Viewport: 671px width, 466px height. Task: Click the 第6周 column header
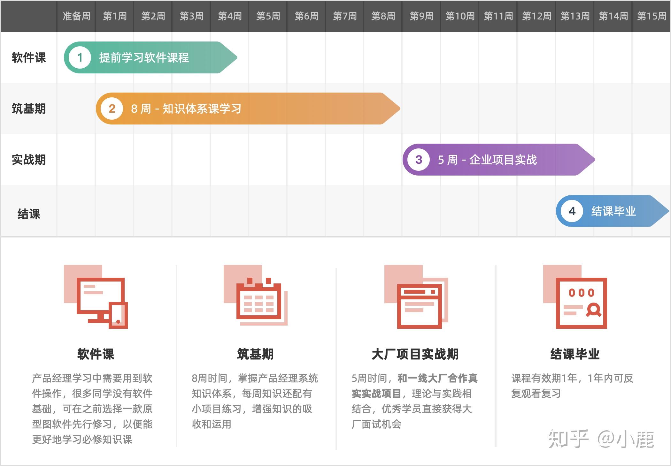click(306, 16)
